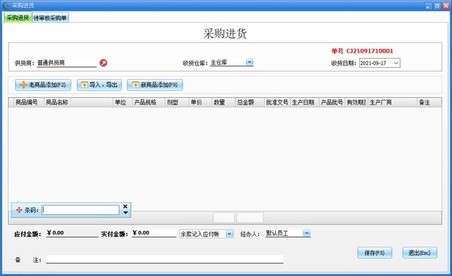Click the 保存(F5) button
The width and height of the screenshot is (452, 276).
pyautogui.click(x=374, y=253)
